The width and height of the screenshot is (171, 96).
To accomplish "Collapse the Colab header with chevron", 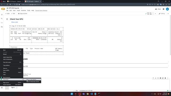I will coord(168,14).
